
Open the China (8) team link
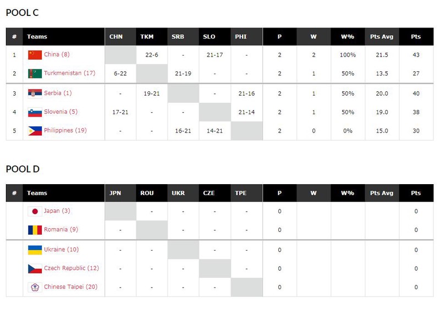click(x=57, y=54)
